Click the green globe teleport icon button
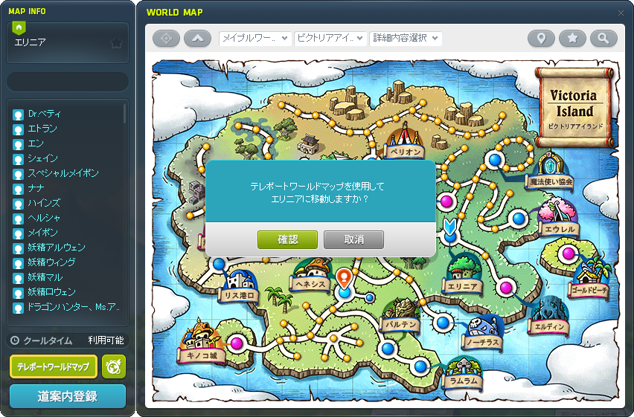Image resolution: width=634 pixels, height=417 pixels. (114, 366)
